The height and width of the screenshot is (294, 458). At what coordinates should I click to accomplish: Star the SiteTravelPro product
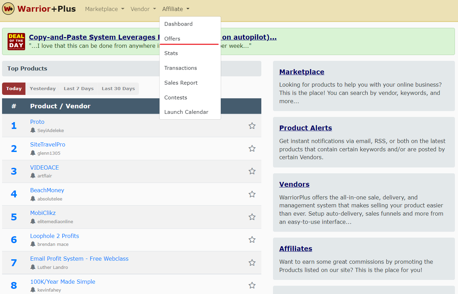(x=252, y=149)
